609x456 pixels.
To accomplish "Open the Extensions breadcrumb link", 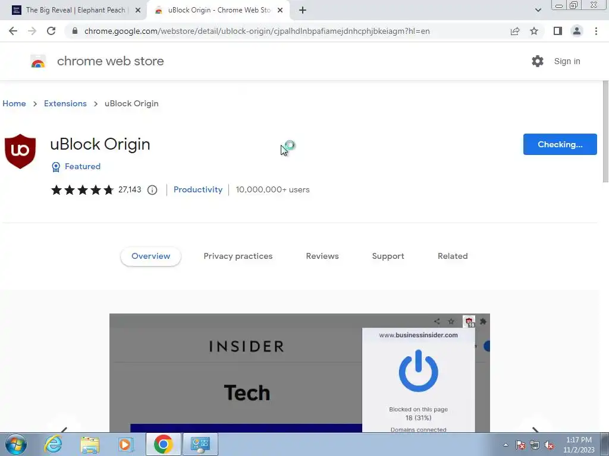I will click(x=65, y=103).
